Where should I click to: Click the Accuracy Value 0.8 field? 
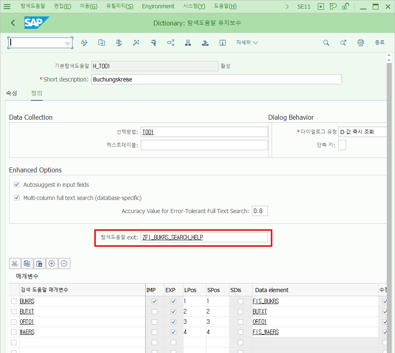[x=260, y=211]
